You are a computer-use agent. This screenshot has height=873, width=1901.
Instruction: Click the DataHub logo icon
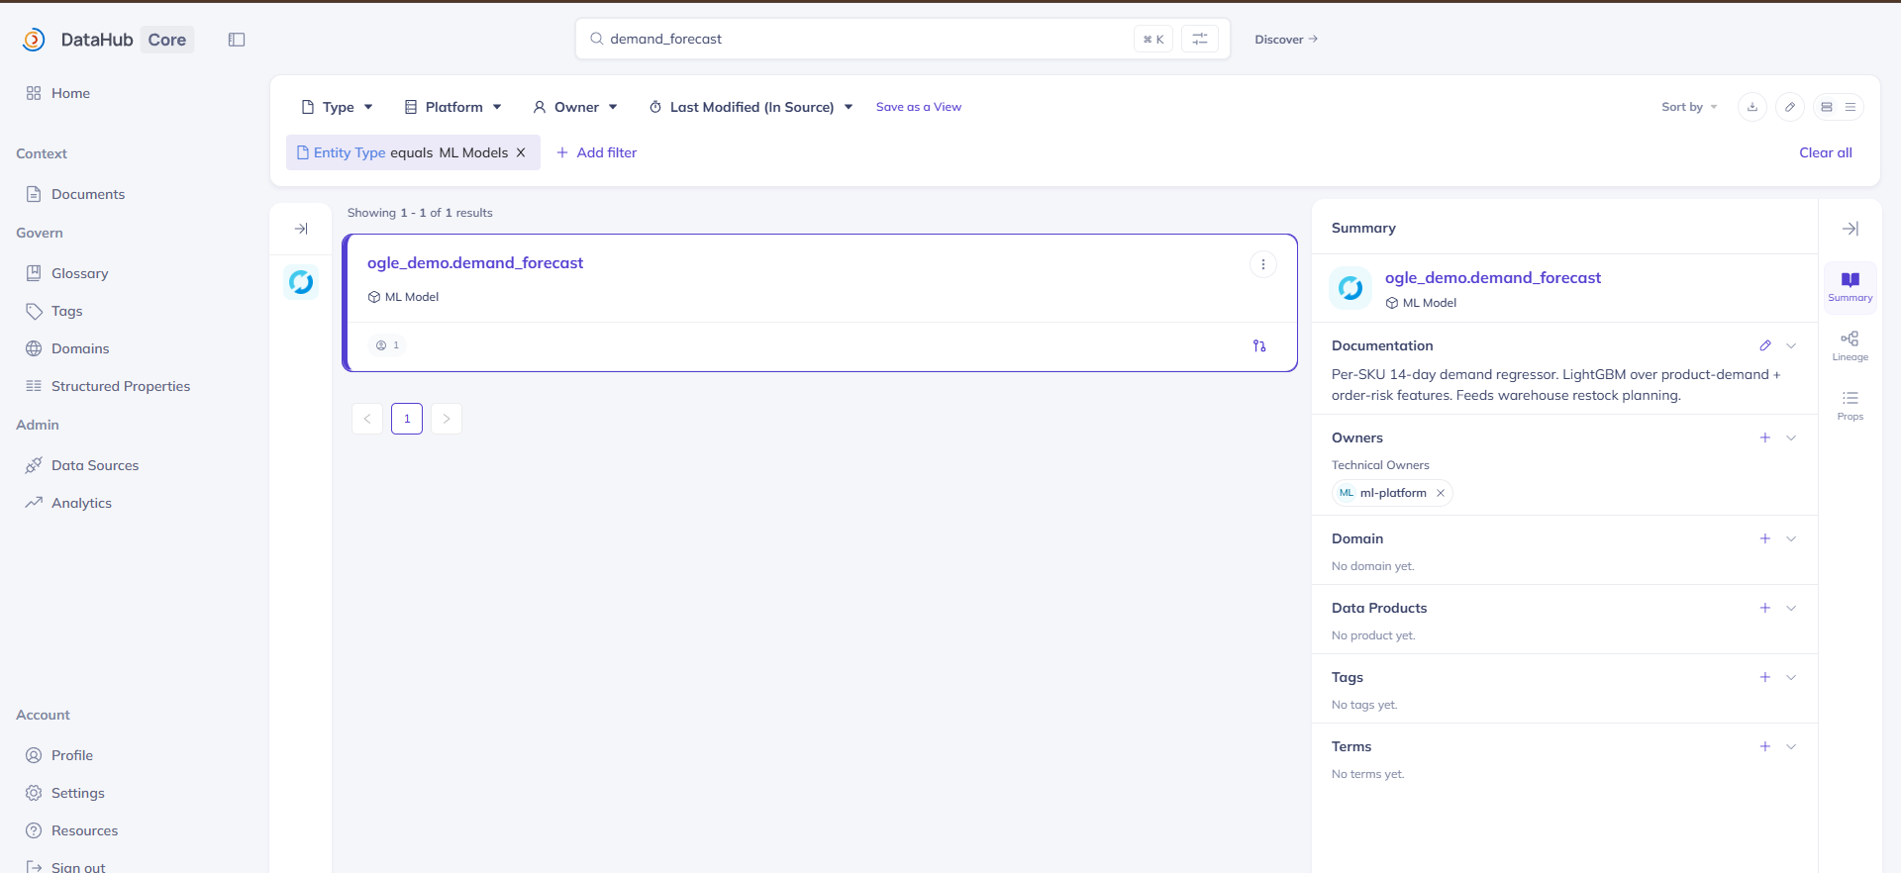point(34,40)
